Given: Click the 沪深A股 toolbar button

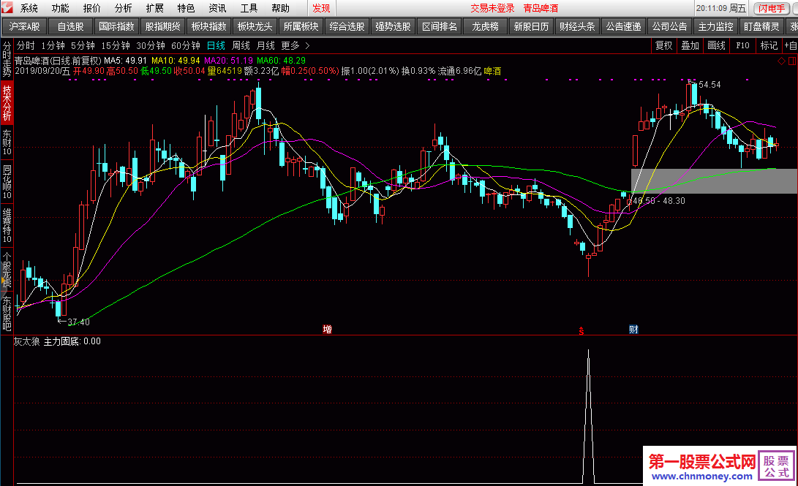Looking at the screenshot, I should click(x=24, y=26).
